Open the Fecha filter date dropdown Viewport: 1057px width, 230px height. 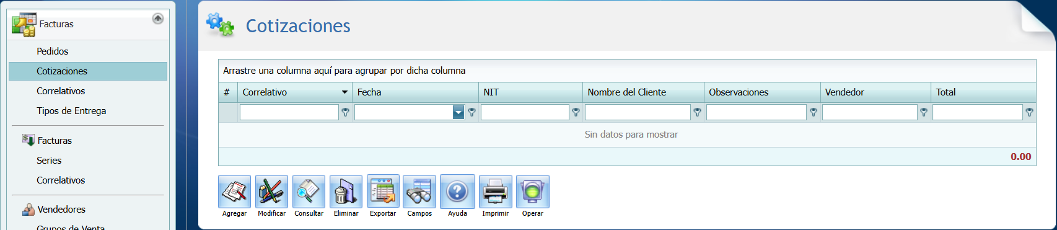point(458,112)
